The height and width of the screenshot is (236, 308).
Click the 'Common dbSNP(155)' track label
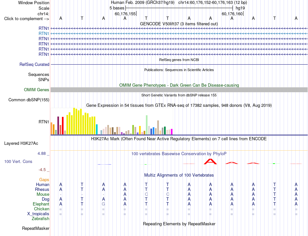(29, 100)
